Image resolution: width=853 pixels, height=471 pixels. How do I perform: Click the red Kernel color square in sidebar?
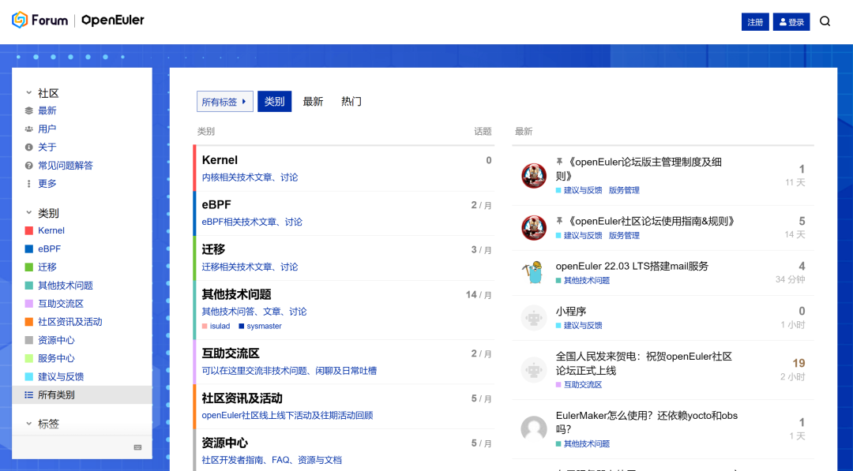(x=29, y=230)
